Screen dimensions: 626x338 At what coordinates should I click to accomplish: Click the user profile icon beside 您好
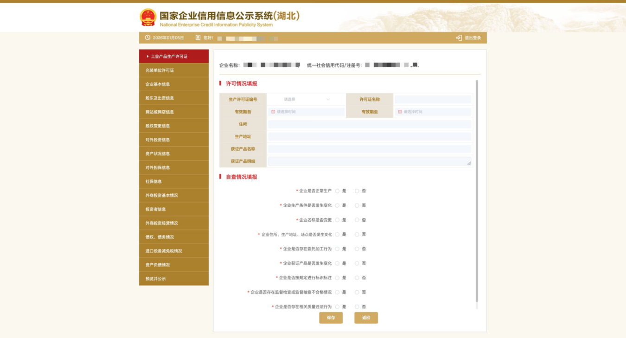coord(198,38)
